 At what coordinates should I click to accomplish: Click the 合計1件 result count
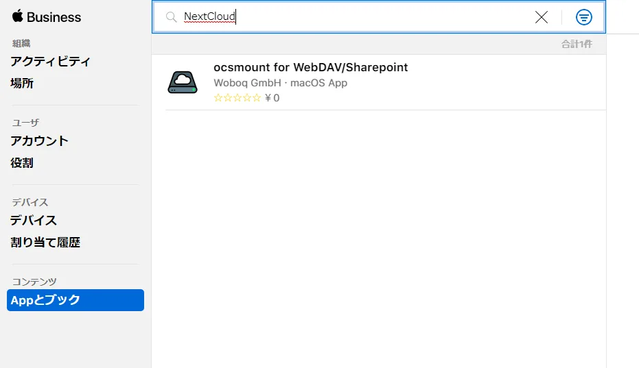[576, 44]
